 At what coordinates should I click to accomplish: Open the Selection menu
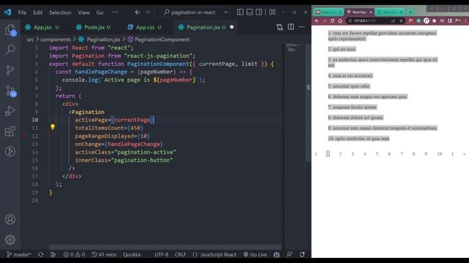click(60, 12)
